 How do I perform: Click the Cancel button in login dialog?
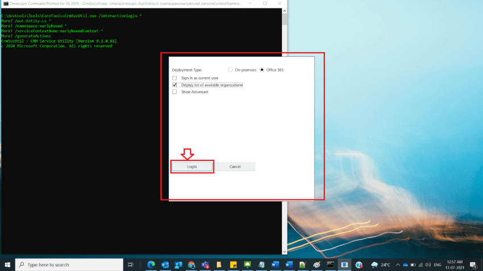click(235, 167)
